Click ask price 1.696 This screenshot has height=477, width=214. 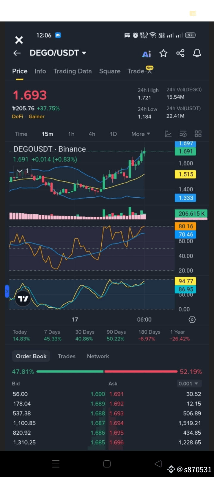116,442
